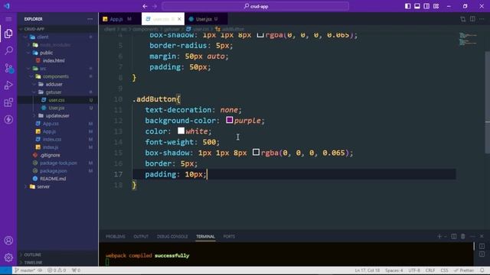490x275 pixels.
Task: Create a new terminal with plus icon
Action: coord(439,236)
